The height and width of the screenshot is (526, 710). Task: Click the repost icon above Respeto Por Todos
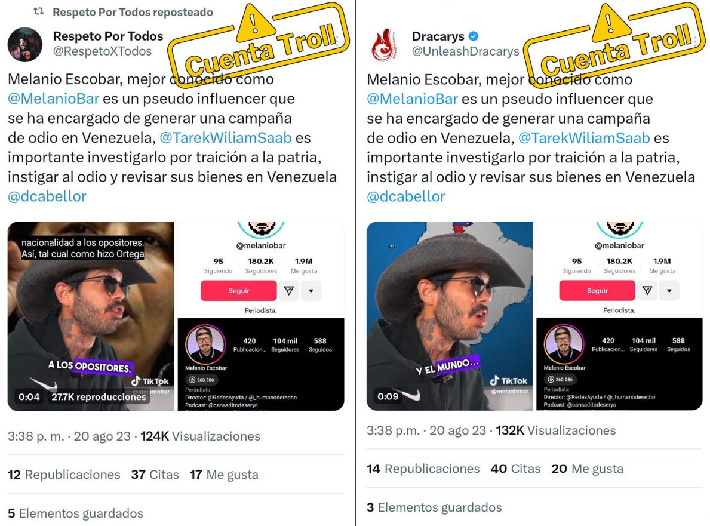click(39, 11)
